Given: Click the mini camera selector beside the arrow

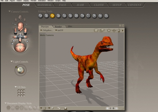Looking at the screenshot, I should pos(119,30).
